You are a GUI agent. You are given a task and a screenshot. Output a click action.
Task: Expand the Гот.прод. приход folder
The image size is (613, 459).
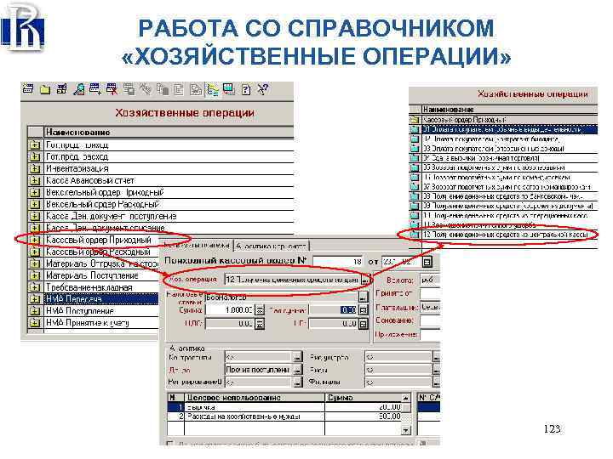35,144
